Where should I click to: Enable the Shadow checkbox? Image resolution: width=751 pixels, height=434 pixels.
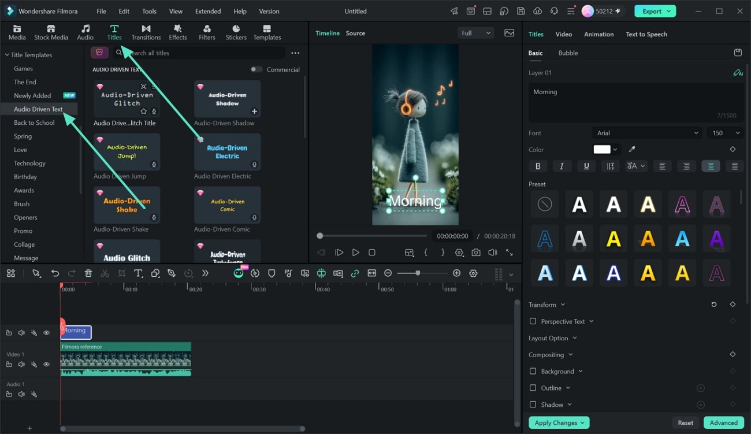(533, 405)
